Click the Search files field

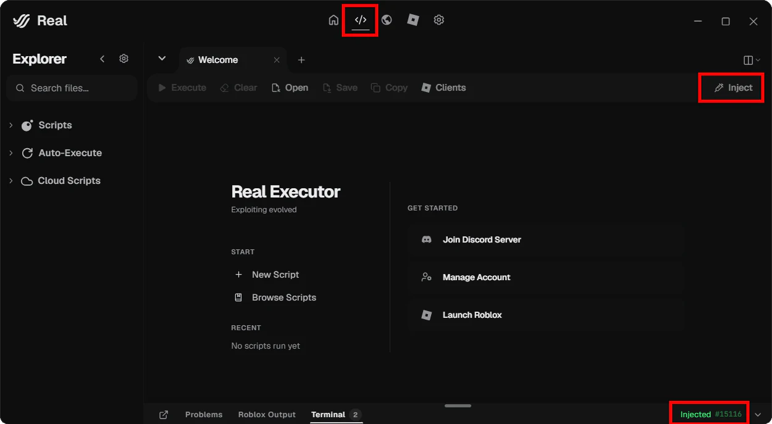coord(72,88)
